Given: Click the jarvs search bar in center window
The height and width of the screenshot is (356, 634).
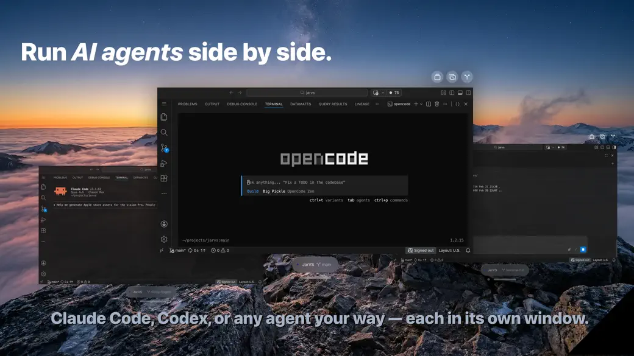Looking at the screenshot, I should click(307, 93).
